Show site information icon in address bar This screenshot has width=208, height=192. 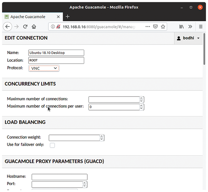(x=53, y=27)
